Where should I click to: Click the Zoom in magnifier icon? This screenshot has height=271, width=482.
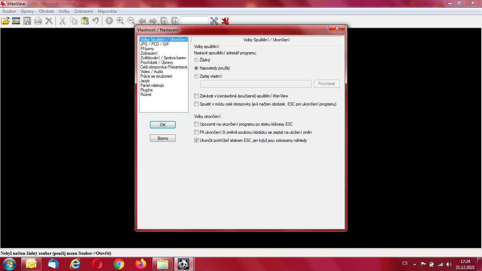pos(120,21)
